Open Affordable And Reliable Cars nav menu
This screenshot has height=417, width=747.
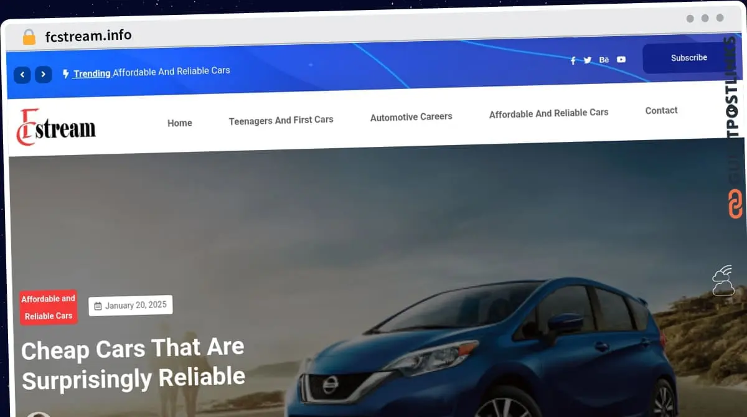pyautogui.click(x=548, y=113)
